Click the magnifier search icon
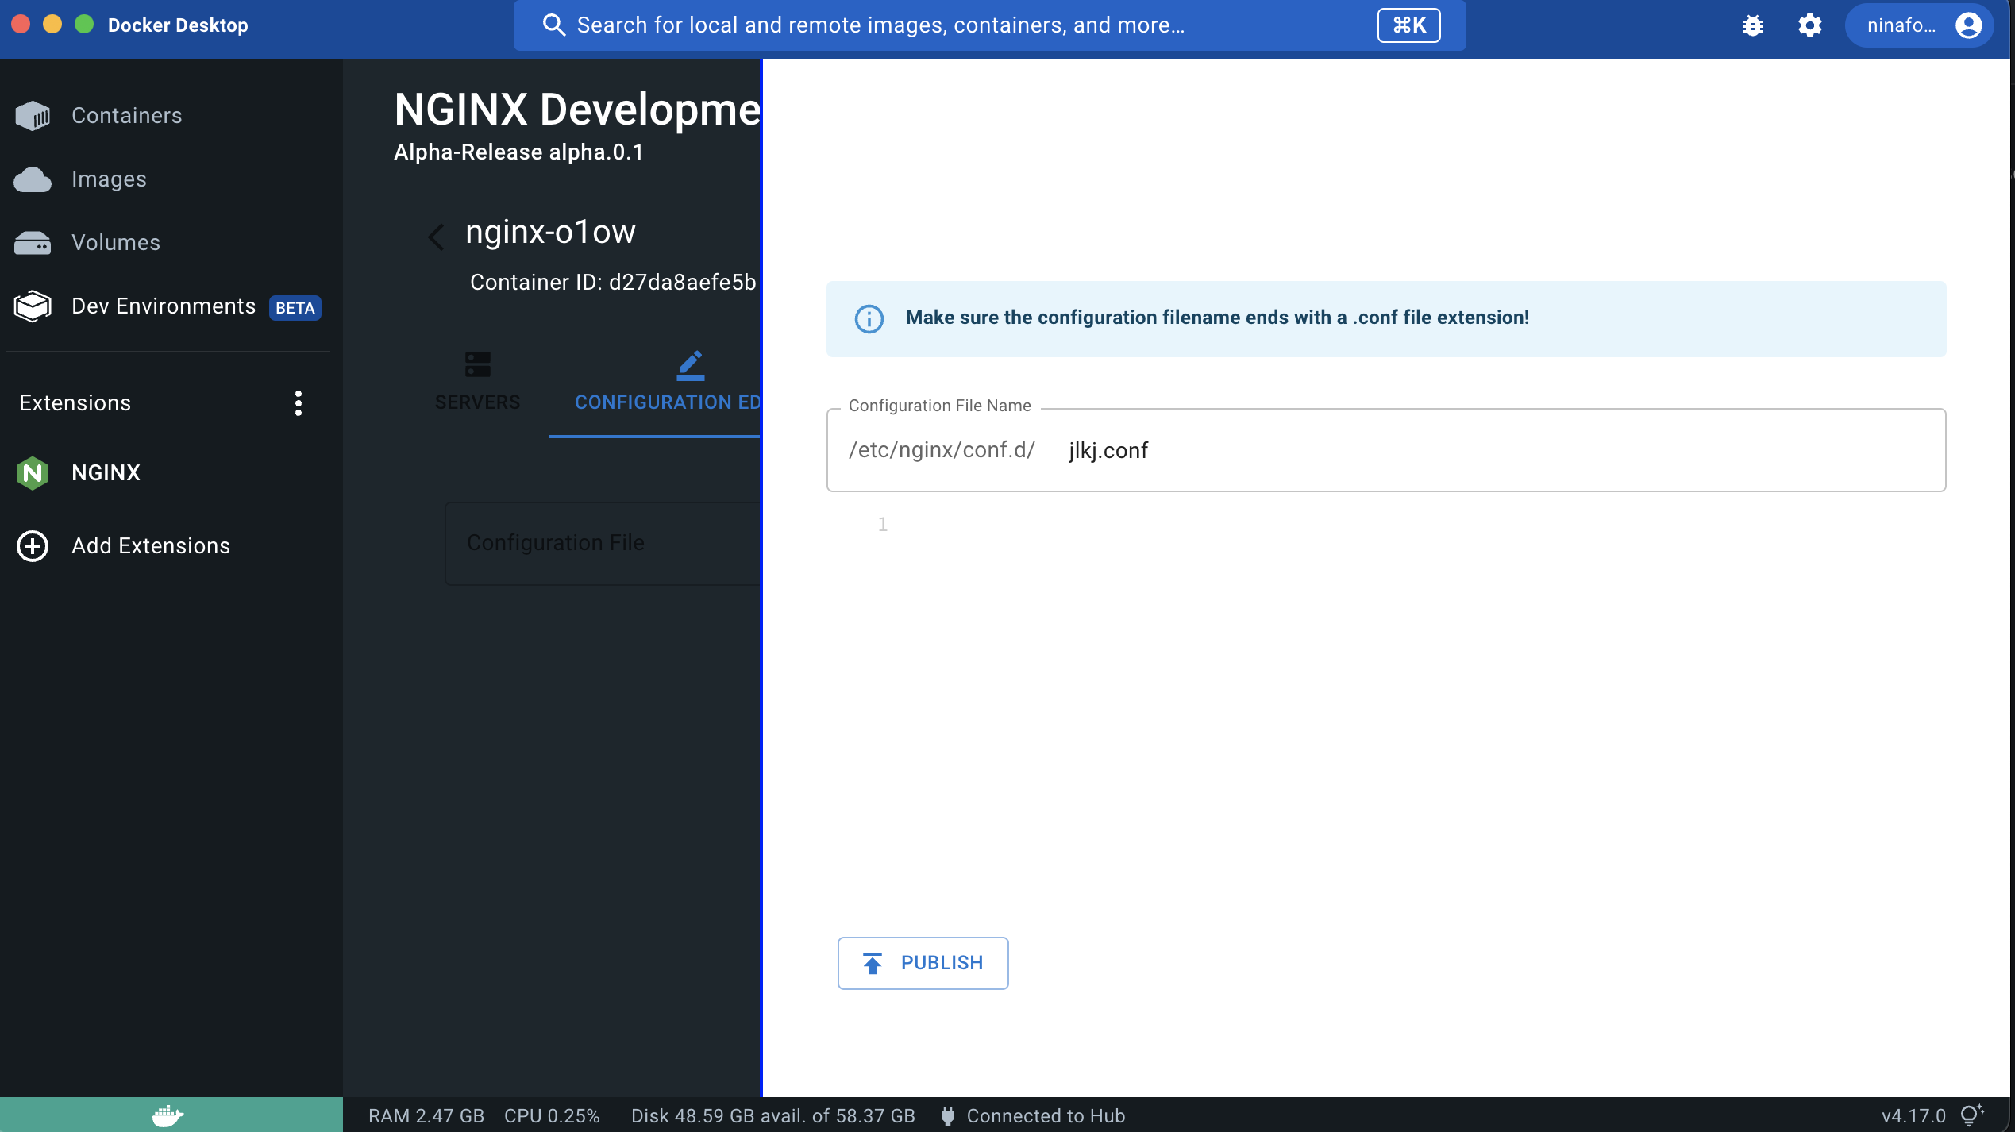Image resolution: width=2015 pixels, height=1132 pixels. pos(553,25)
